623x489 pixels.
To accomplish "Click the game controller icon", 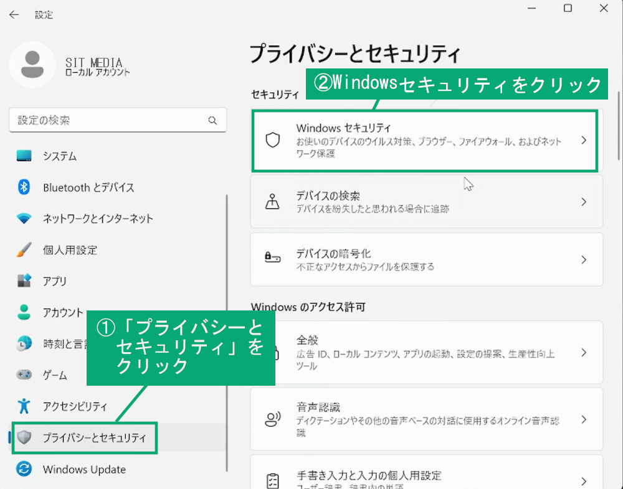I will [x=24, y=375].
